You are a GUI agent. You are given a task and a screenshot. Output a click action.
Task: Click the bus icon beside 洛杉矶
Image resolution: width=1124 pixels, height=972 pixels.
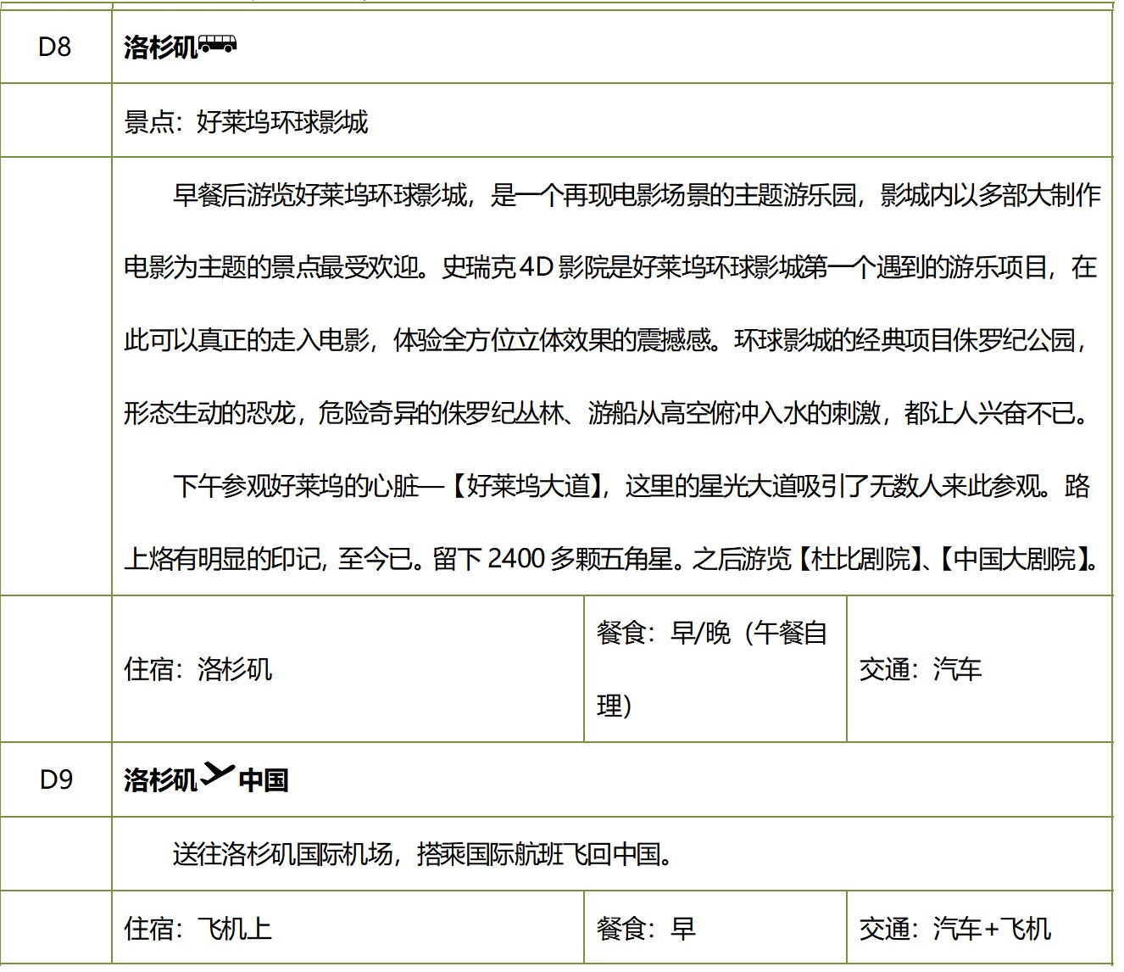click(x=218, y=46)
